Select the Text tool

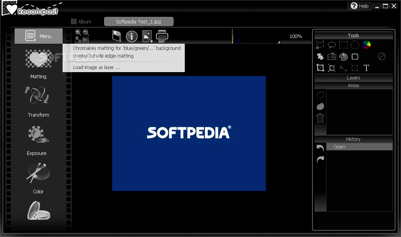pos(366,68)
